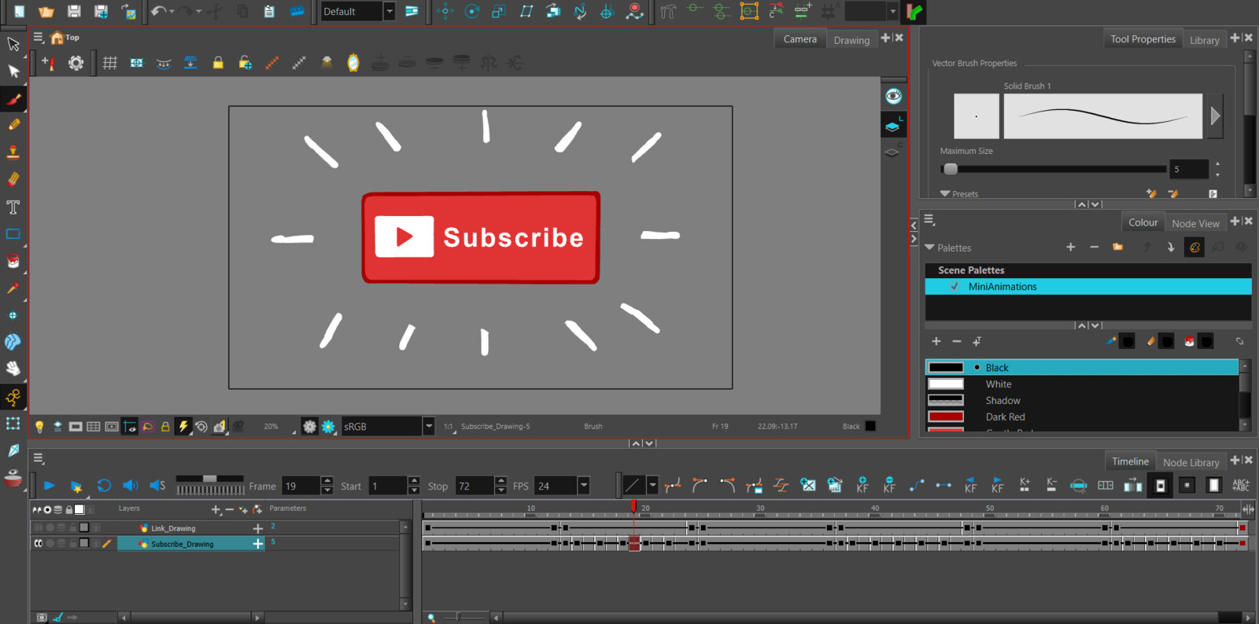Collapse the Palettes section triangle
1259x624 pixels.
point(929,248)
